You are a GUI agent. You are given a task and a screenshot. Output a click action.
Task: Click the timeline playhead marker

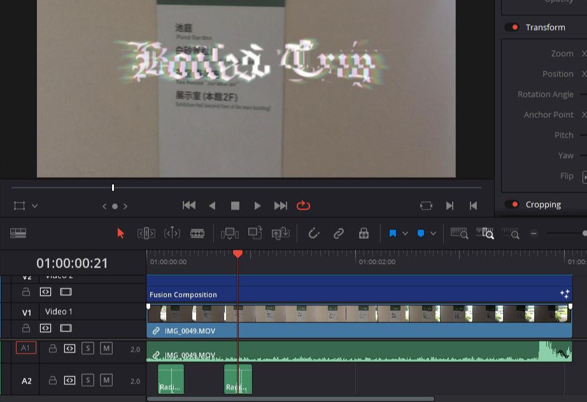[237, 254]
